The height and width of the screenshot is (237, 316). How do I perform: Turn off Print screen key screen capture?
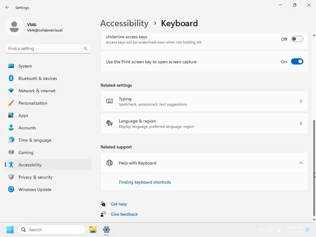pos(297,62)
